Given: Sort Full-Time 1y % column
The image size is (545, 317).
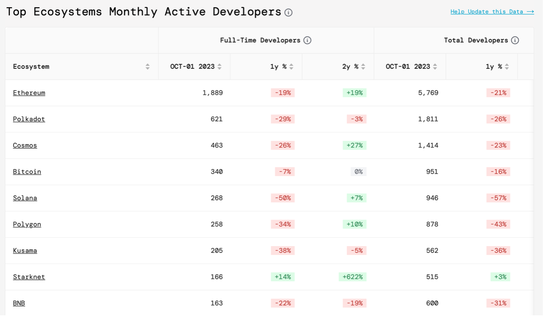Looking at the screenshot, I should [x=291, y=67].
